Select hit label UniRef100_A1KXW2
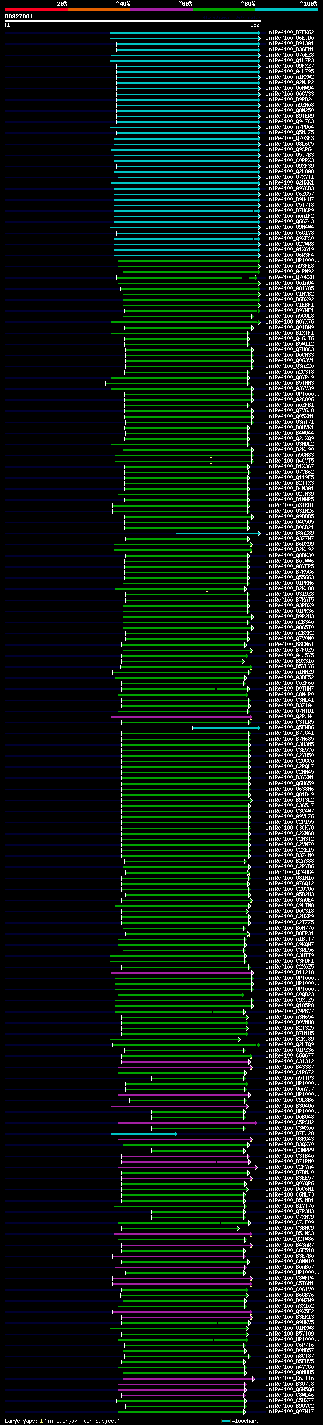 290,77
